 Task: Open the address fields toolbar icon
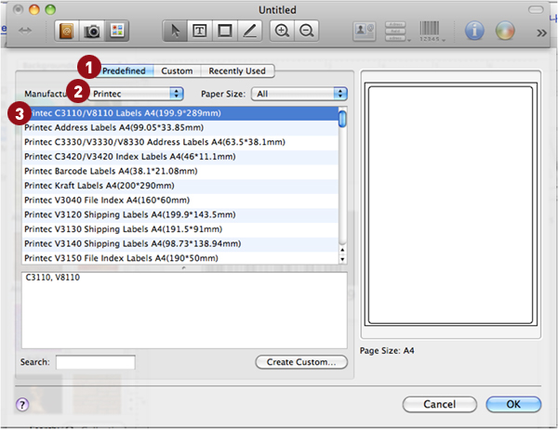(x=397, y=32)
